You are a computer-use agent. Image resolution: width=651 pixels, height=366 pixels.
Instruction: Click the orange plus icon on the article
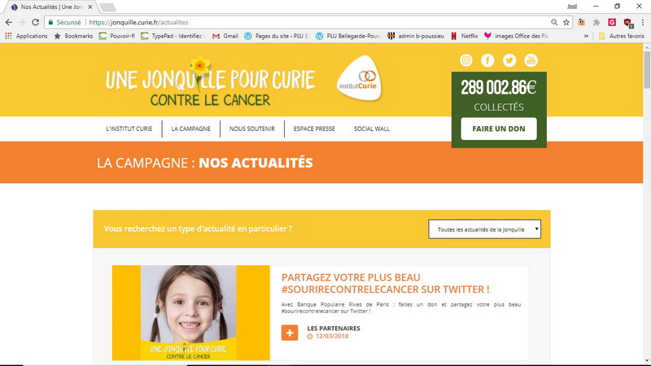(x=290, y=333)
